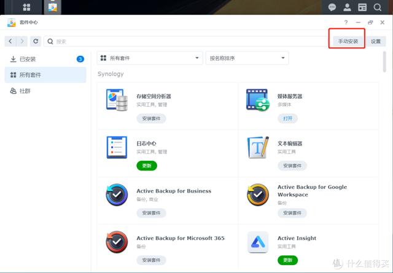The height and width of the screenshot is (273, 393).
Task: Click the Active Insight title text
Action: click(x=297, y=238)
